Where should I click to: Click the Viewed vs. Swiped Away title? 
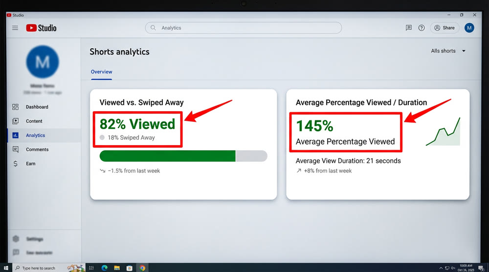point(142,102)
